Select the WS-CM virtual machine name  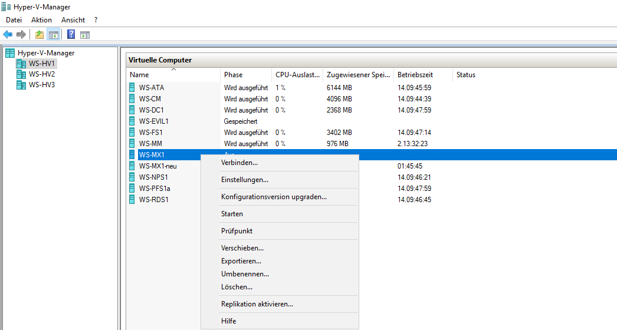(x=150, y=99)
